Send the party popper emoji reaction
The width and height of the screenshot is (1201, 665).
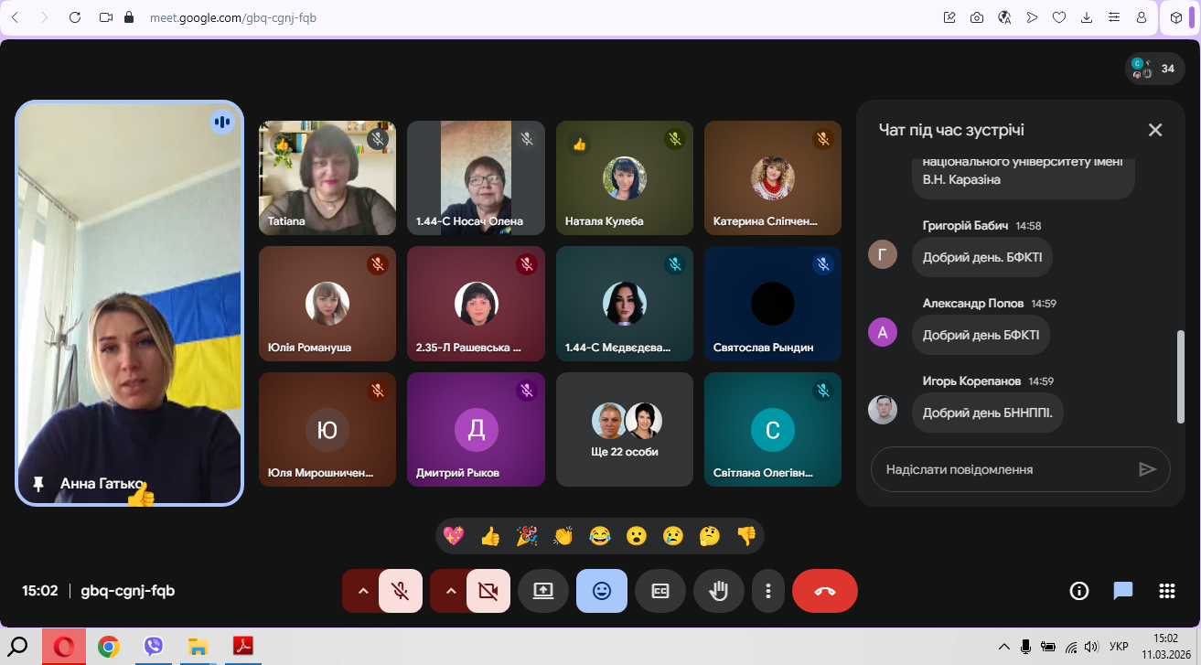pos(527,536)
